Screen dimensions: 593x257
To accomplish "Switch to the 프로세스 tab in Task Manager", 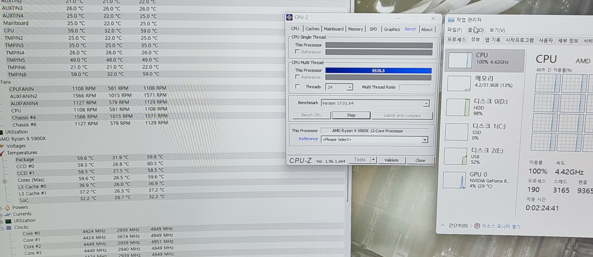I will click(456, 39).
